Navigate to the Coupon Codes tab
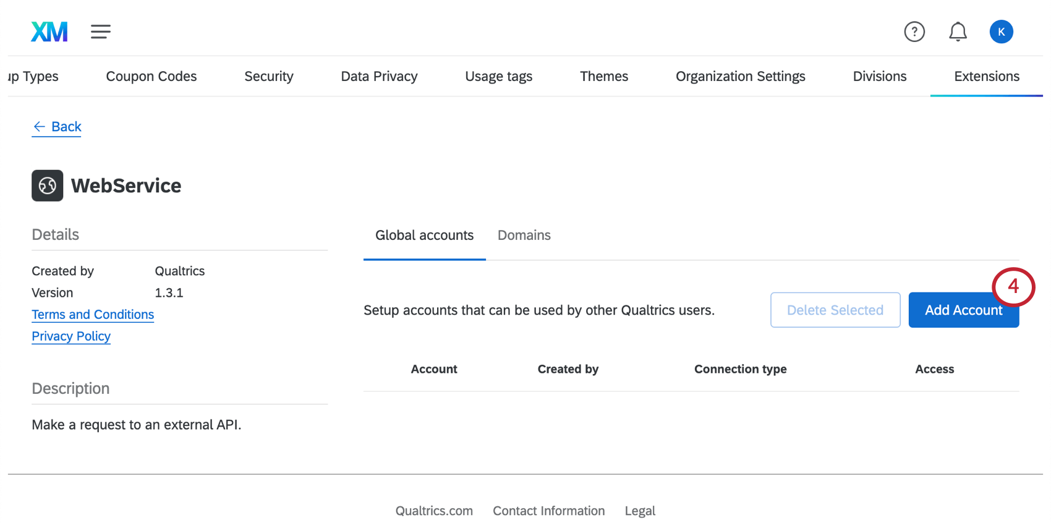This screenshot has width=1051, height=523. pos(151,77)
